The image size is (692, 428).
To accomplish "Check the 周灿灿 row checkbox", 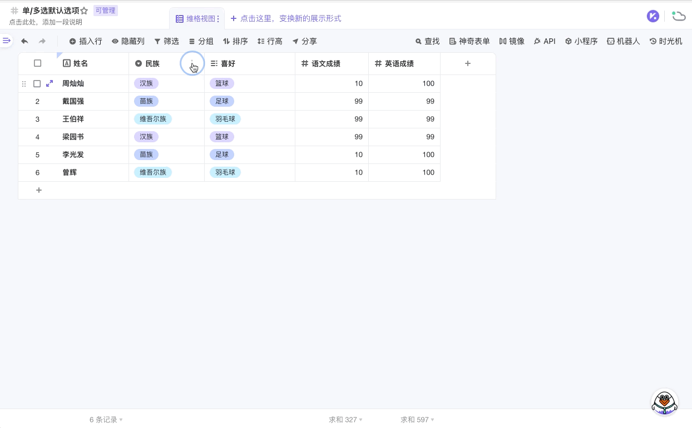I will click(37, 83).
